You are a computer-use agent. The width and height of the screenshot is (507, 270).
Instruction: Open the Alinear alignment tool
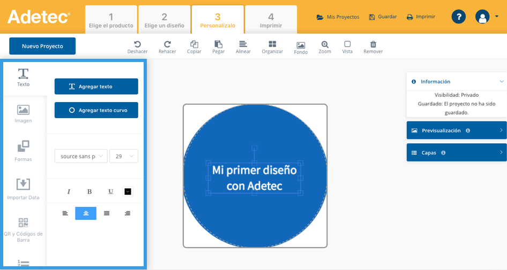[243, 47]
